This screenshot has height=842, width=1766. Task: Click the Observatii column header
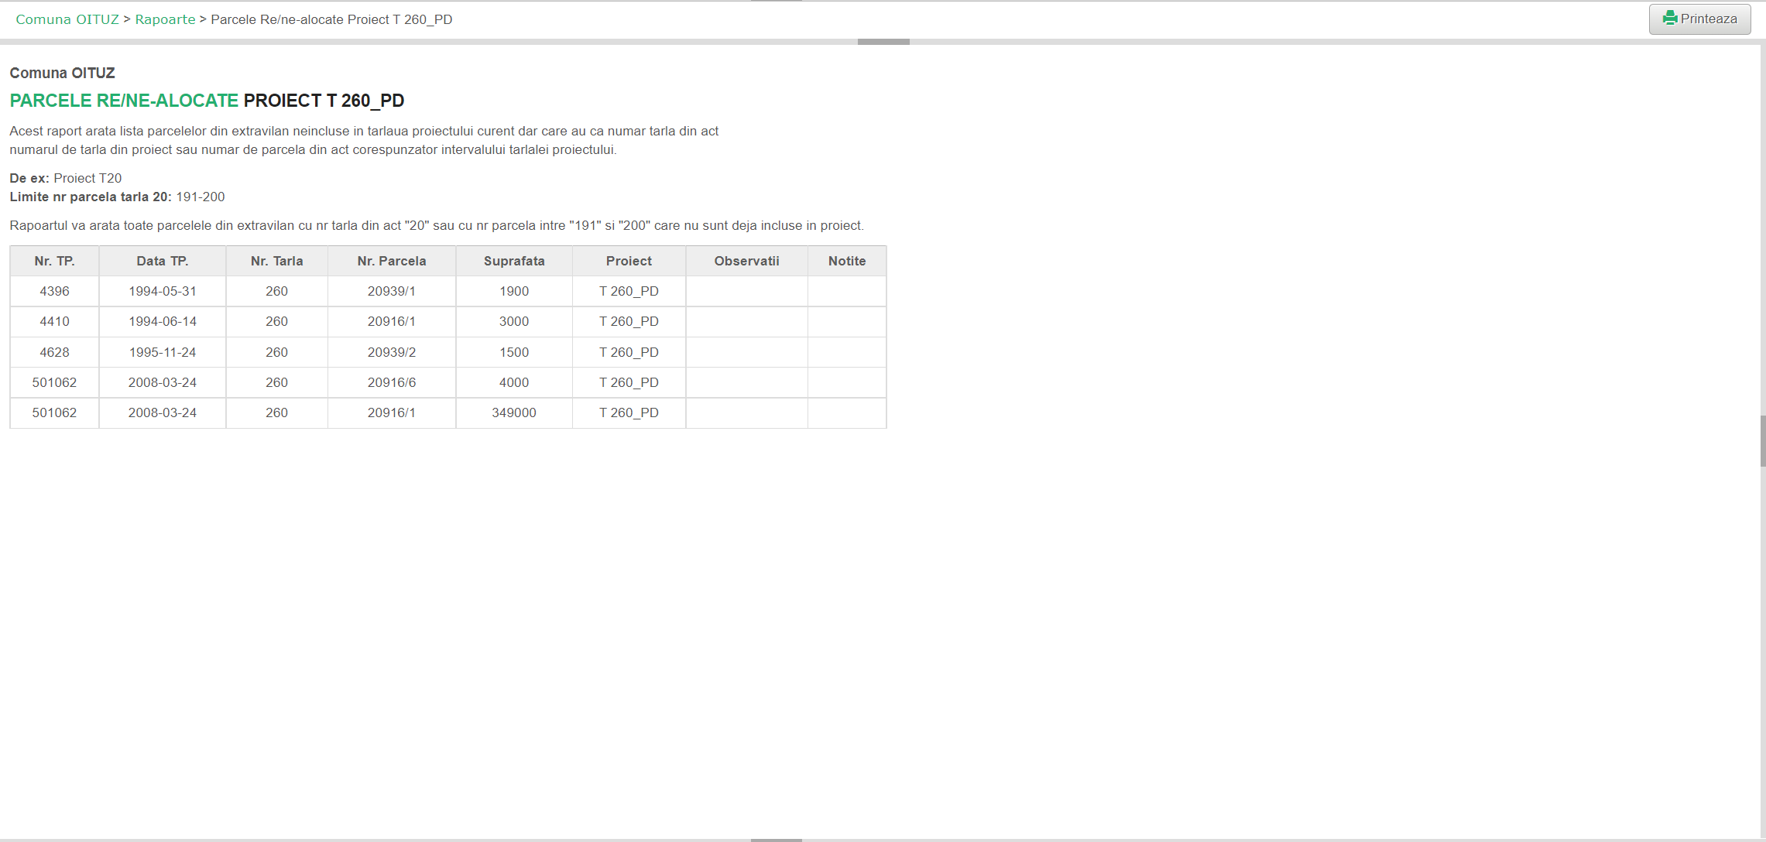(x=746, y=262)
